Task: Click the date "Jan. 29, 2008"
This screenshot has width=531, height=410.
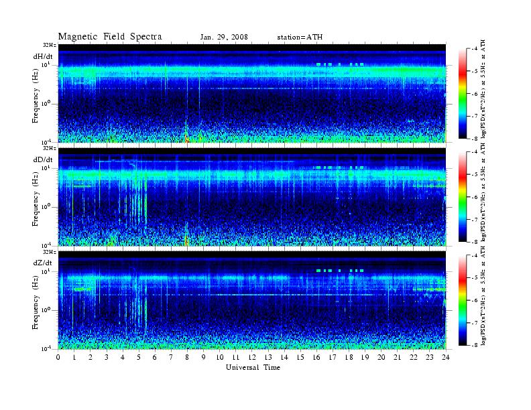Action: [x=224, y=38]
